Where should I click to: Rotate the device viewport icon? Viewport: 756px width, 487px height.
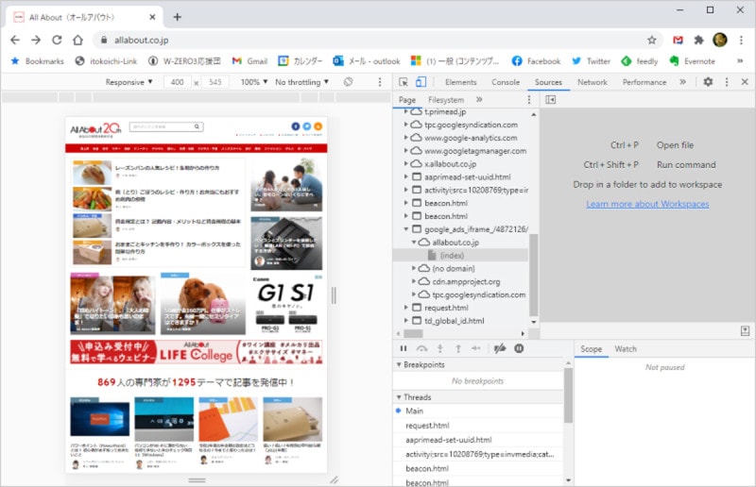348,82
